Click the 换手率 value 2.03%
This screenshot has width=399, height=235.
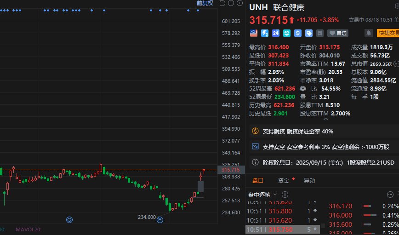pyautogui.click(x=276, y=80)
